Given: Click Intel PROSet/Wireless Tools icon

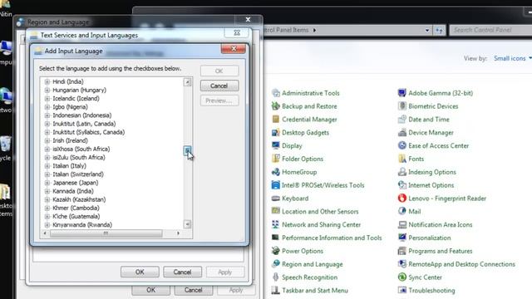Looking at the screenshot, I should pos(275,185).
